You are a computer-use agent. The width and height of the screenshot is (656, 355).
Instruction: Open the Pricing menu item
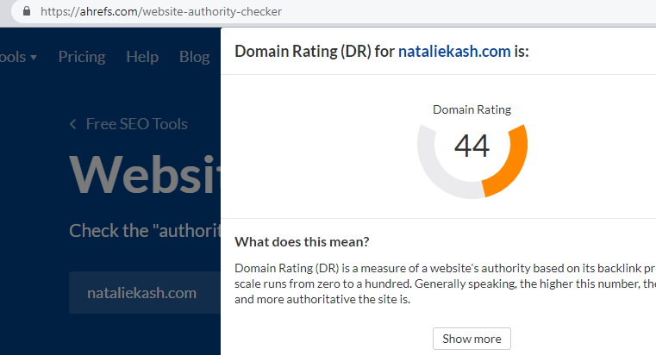(82, 57)
